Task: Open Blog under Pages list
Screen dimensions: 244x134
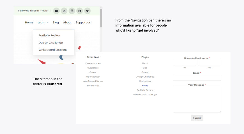Action: [x=145, y=68]
